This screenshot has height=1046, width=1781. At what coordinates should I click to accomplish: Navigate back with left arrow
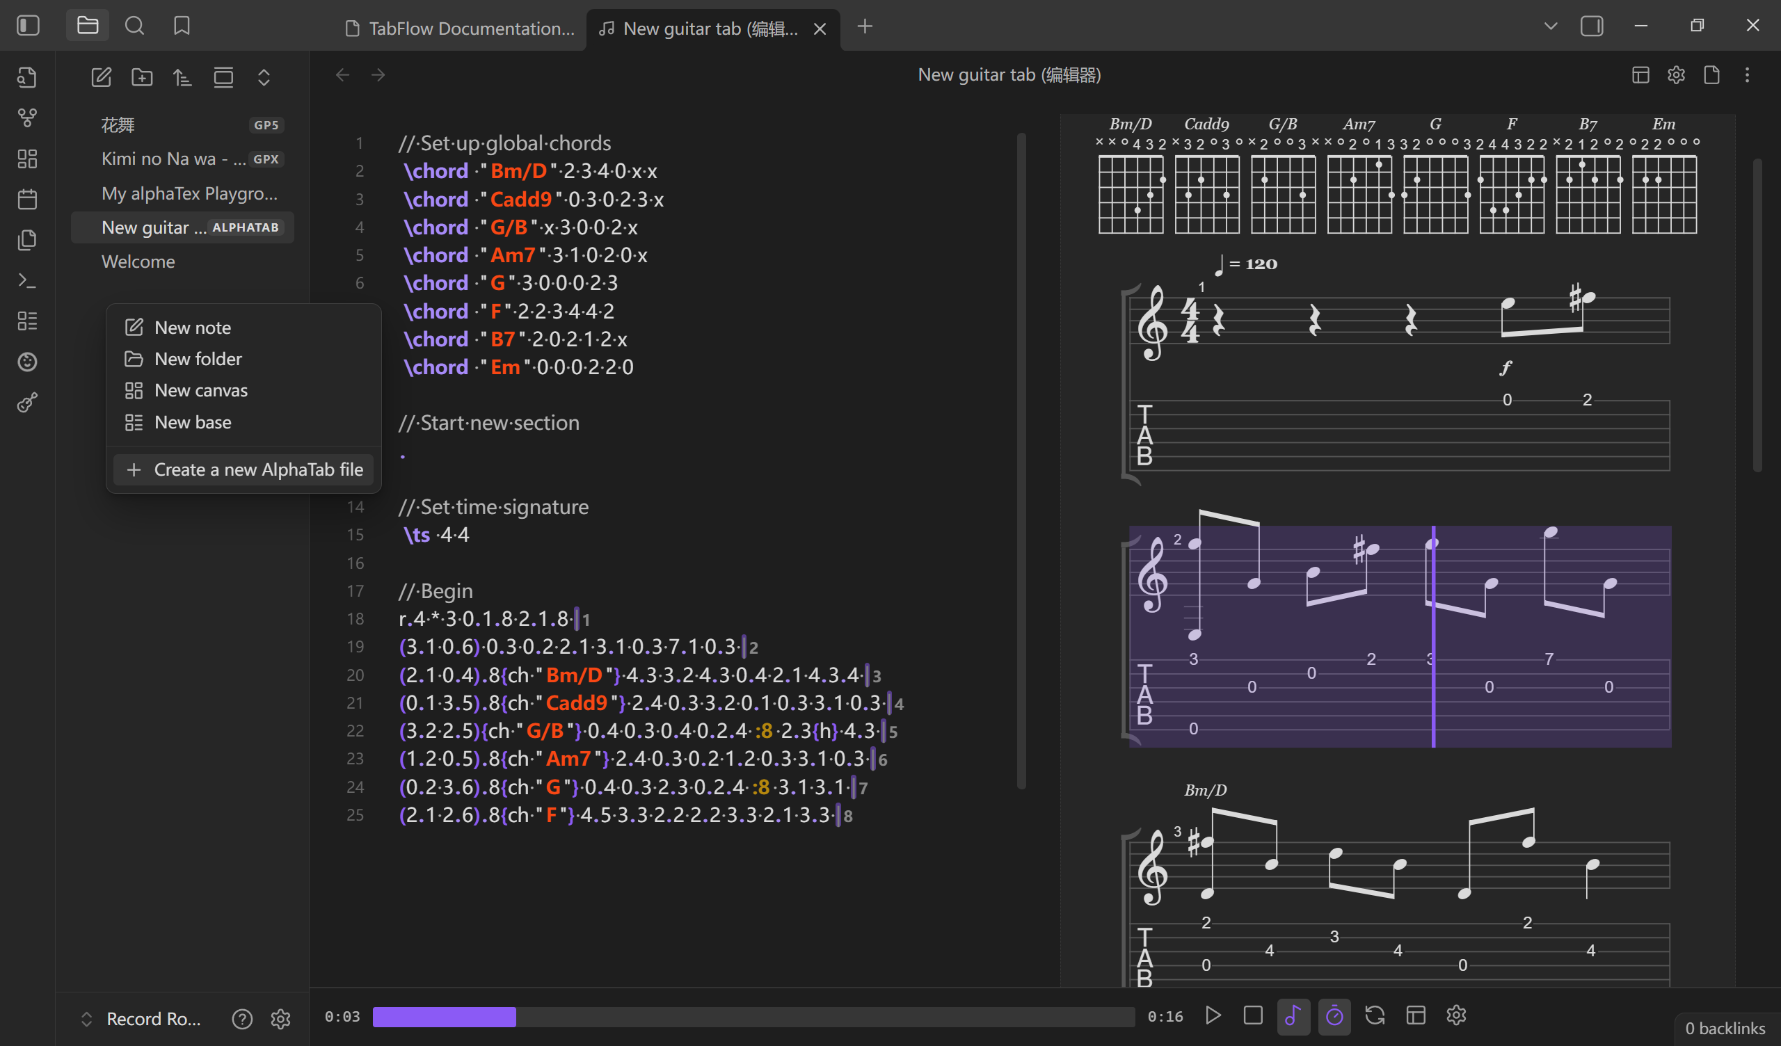[x=343, y=75]
